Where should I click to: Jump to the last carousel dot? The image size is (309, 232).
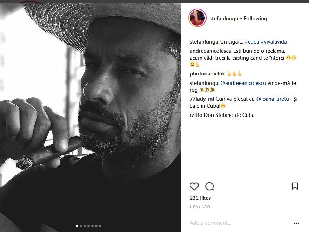coord(100,226)
